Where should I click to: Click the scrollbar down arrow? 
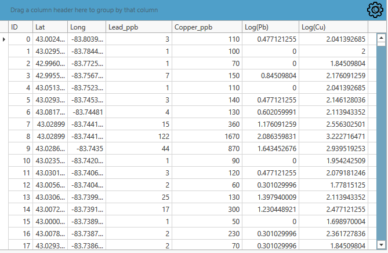[381, 244]
